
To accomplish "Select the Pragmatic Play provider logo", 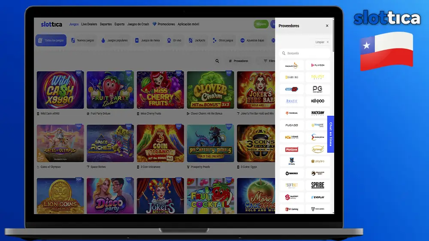I will [292, 65].
